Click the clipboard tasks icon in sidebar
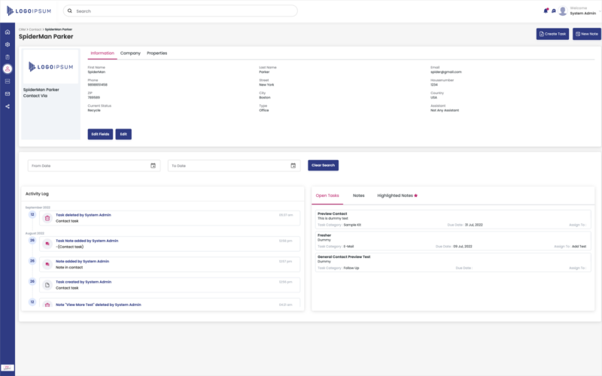 coord(8,56)
